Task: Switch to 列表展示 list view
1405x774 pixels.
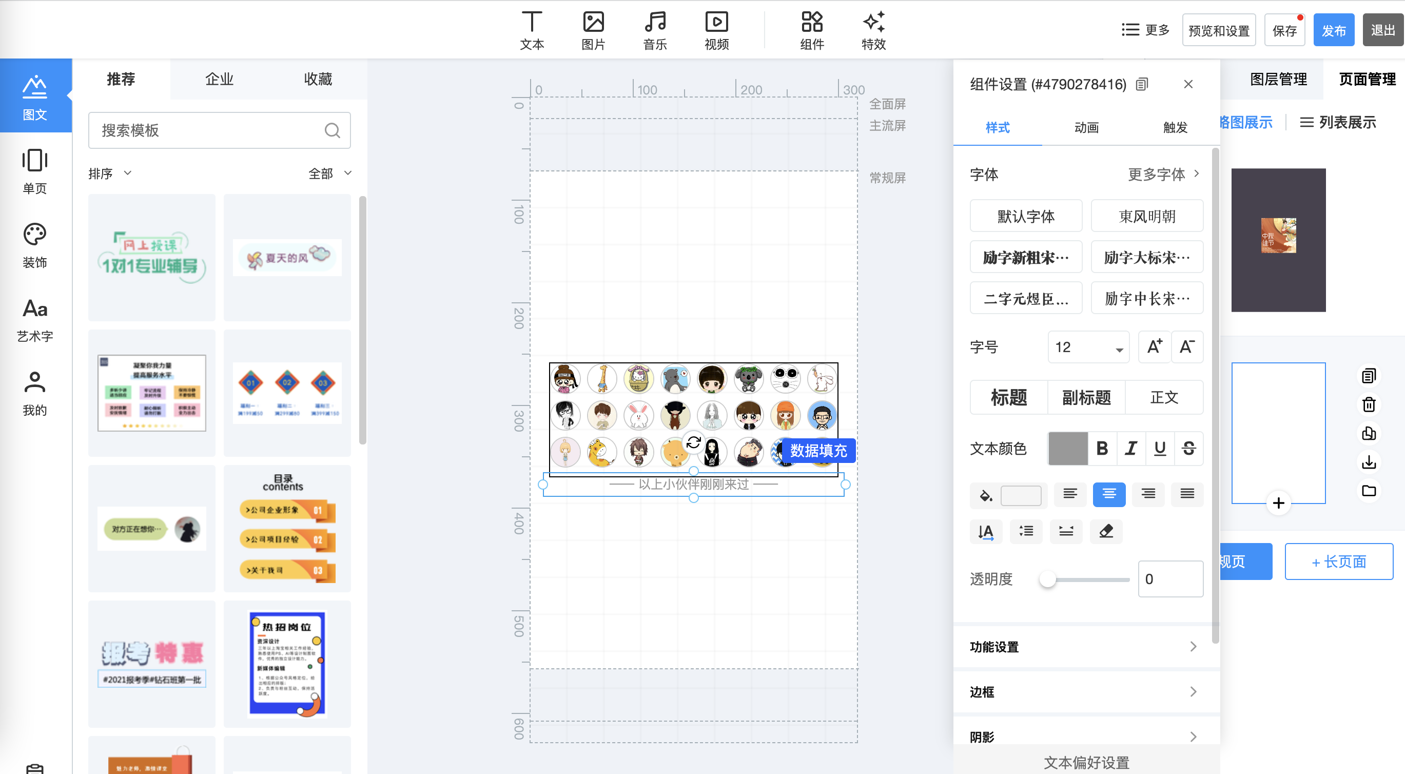Action: (x=1337, y=123)
